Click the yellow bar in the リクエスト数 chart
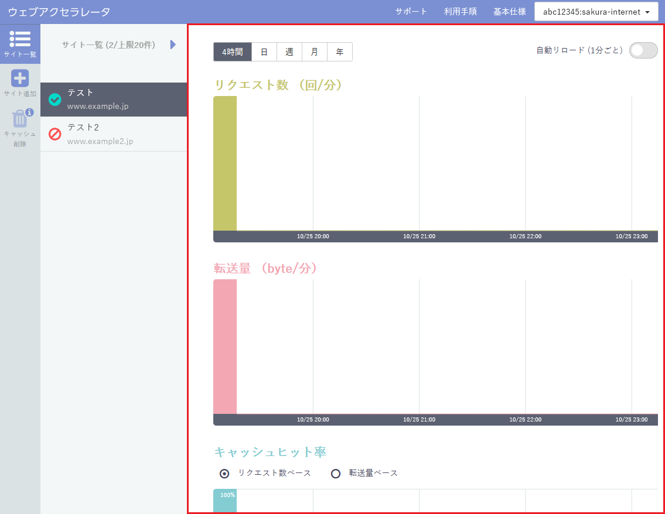The width and height of the screenshot is (665, 514). 225,164
